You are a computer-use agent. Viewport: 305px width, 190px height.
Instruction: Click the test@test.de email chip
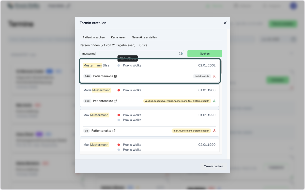point(202,76)
